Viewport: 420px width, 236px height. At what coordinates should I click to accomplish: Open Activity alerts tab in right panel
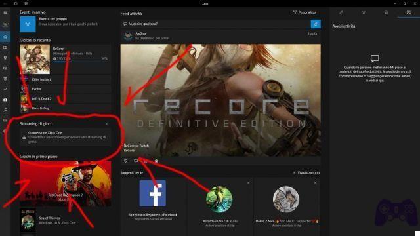point(408,12)
